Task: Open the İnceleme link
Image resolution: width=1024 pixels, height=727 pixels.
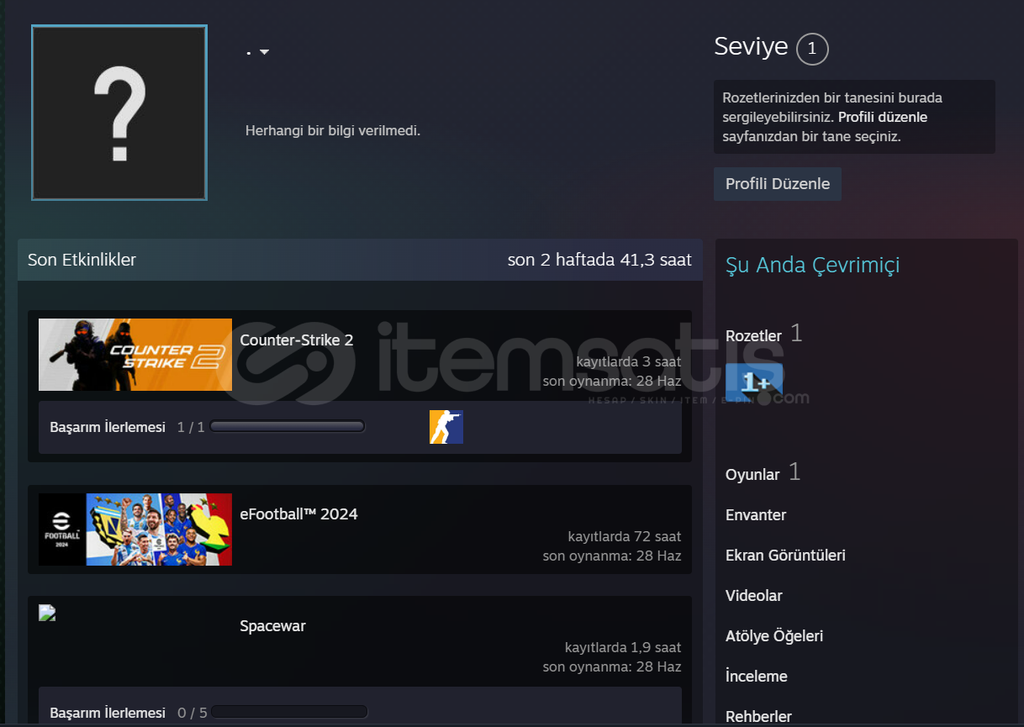Action: (757, 677)
